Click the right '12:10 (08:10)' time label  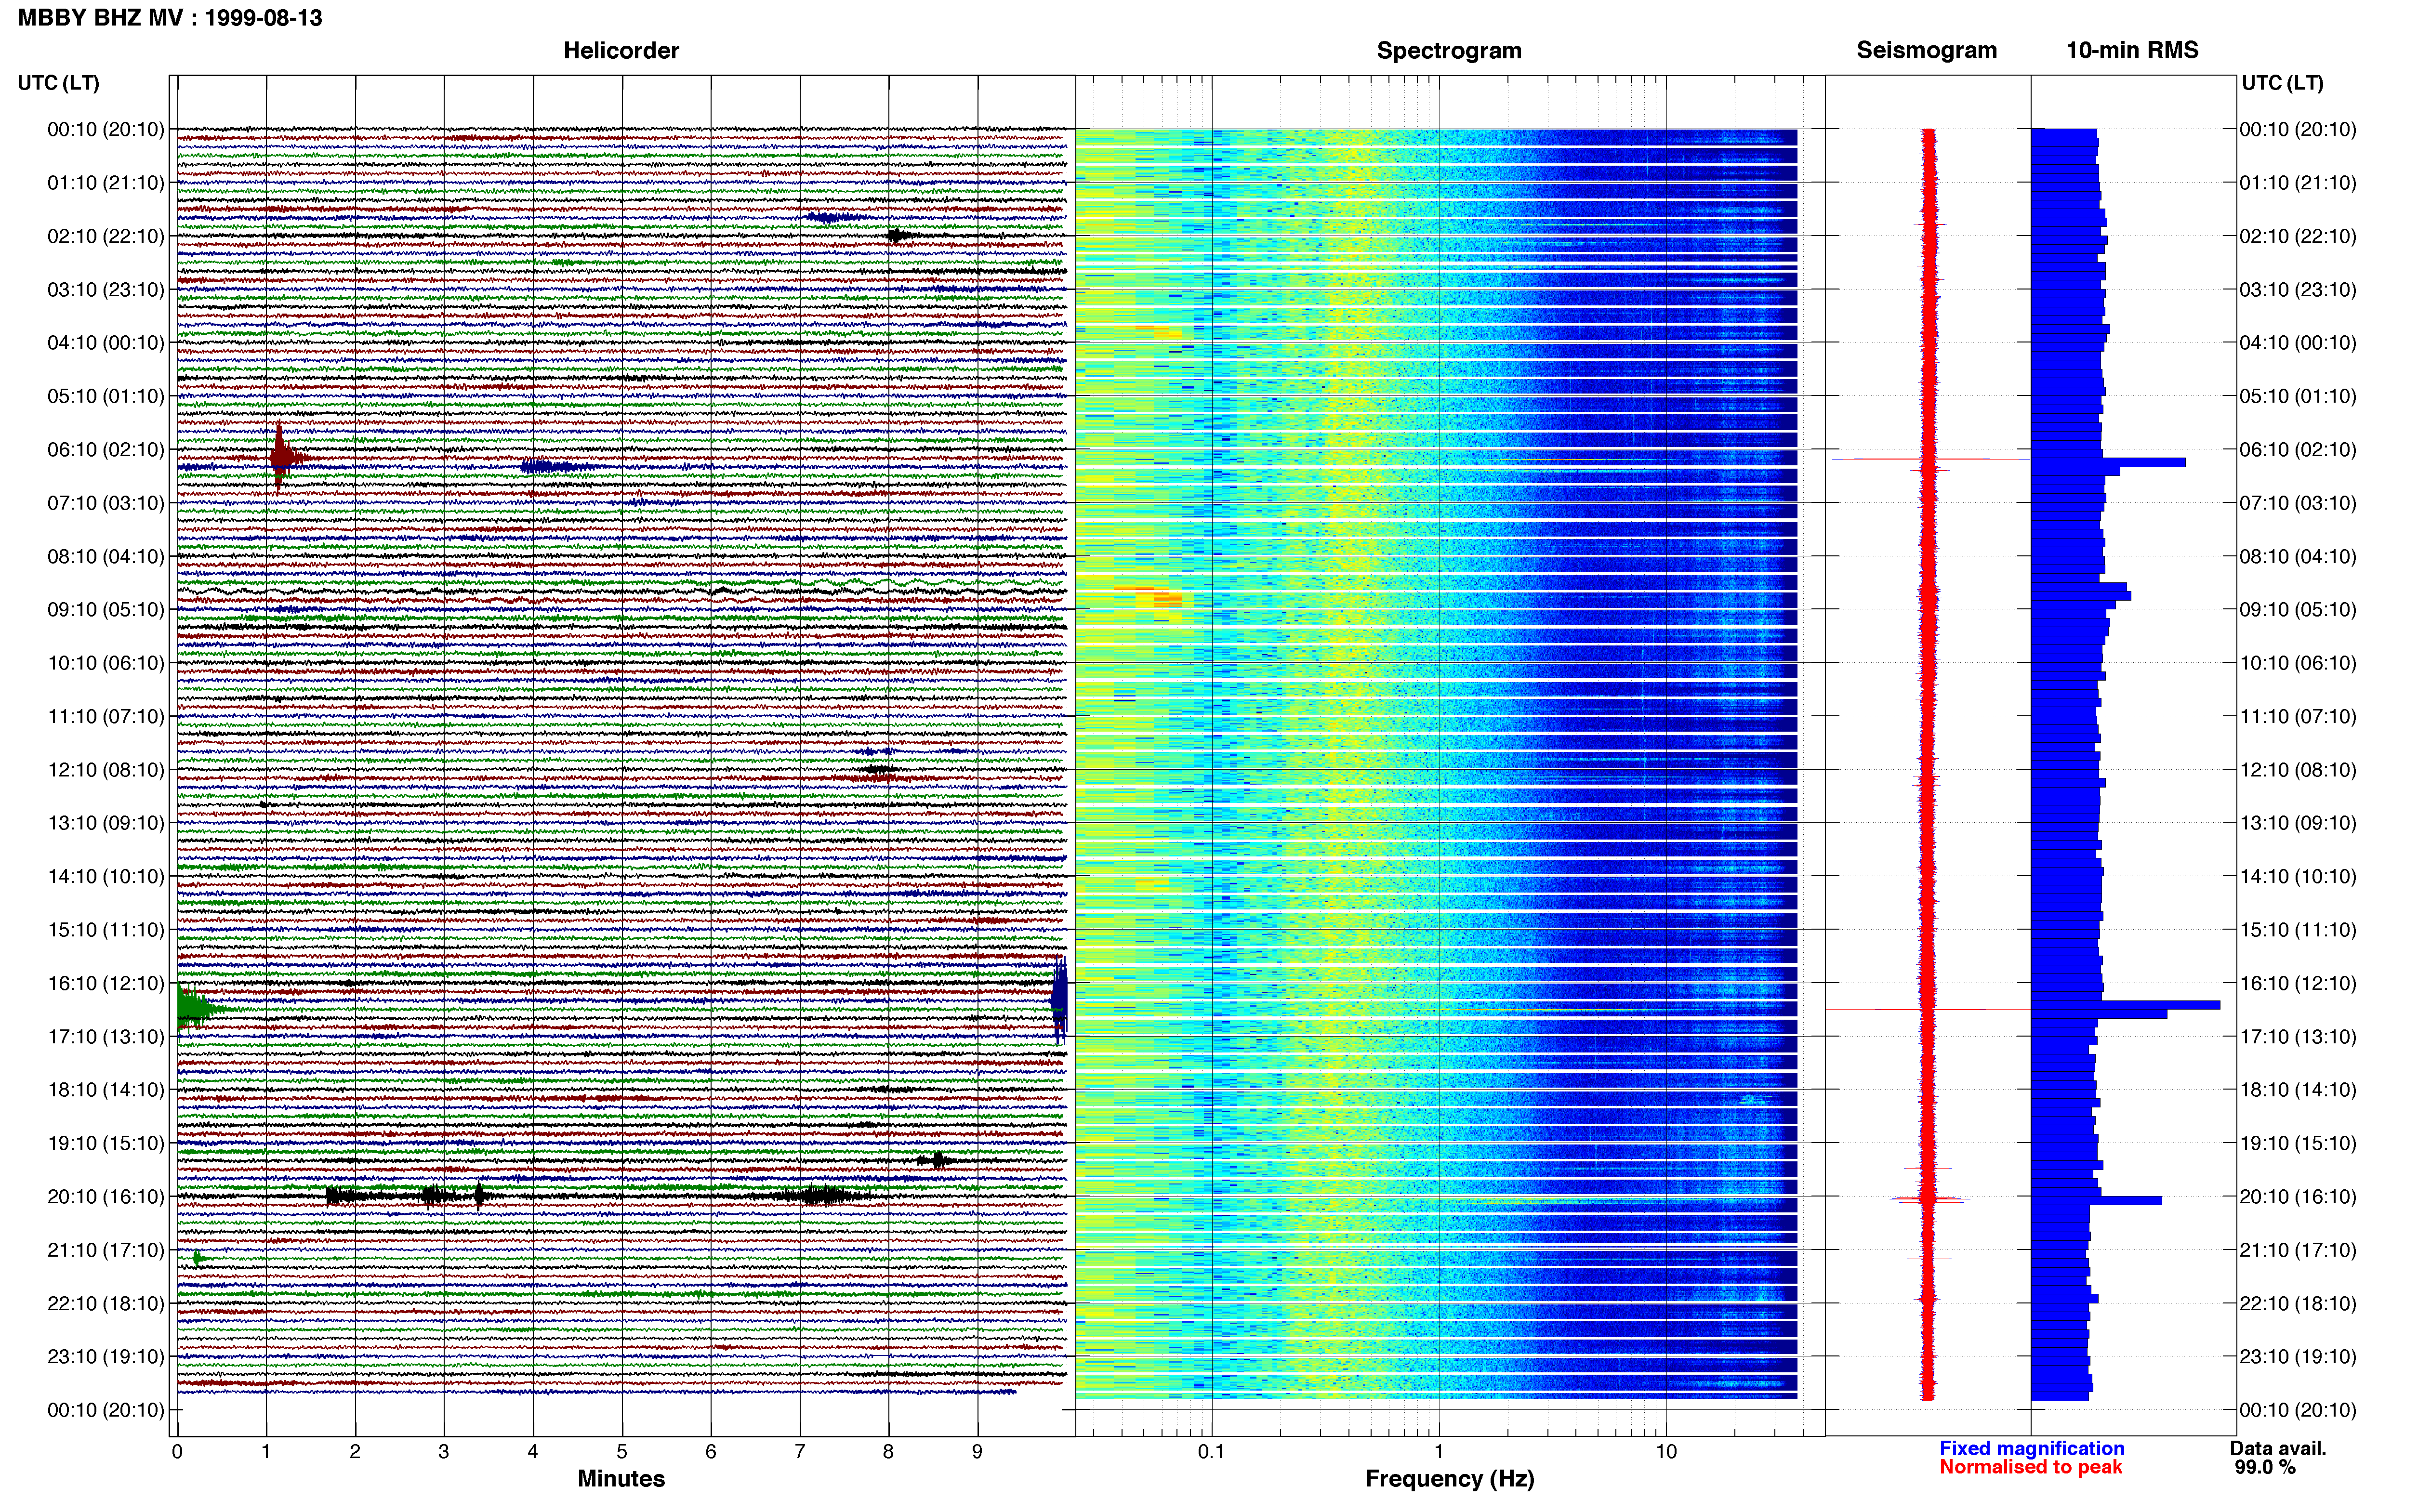(2298, 770)
